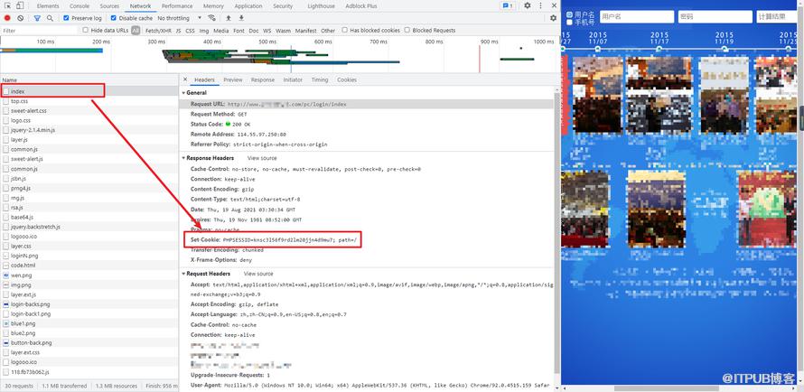Click the 2015 11/17 timeline marker

click(x=659, y=49)
